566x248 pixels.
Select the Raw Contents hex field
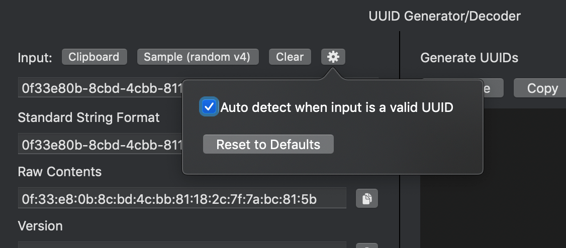click(x=182, y=199)
